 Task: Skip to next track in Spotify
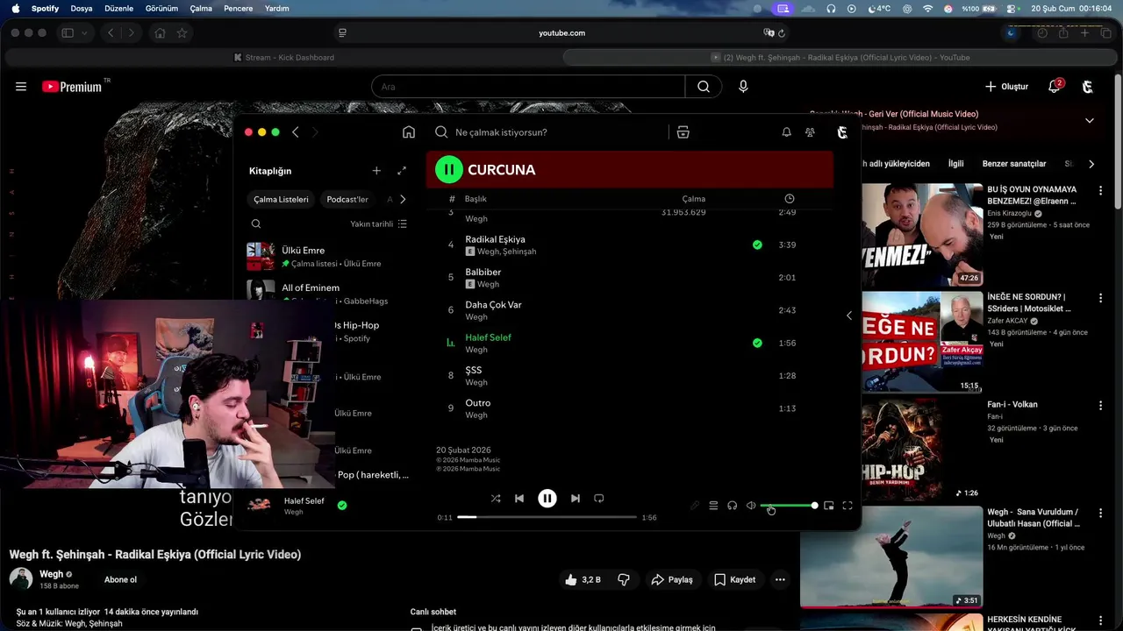click(575, 499)
